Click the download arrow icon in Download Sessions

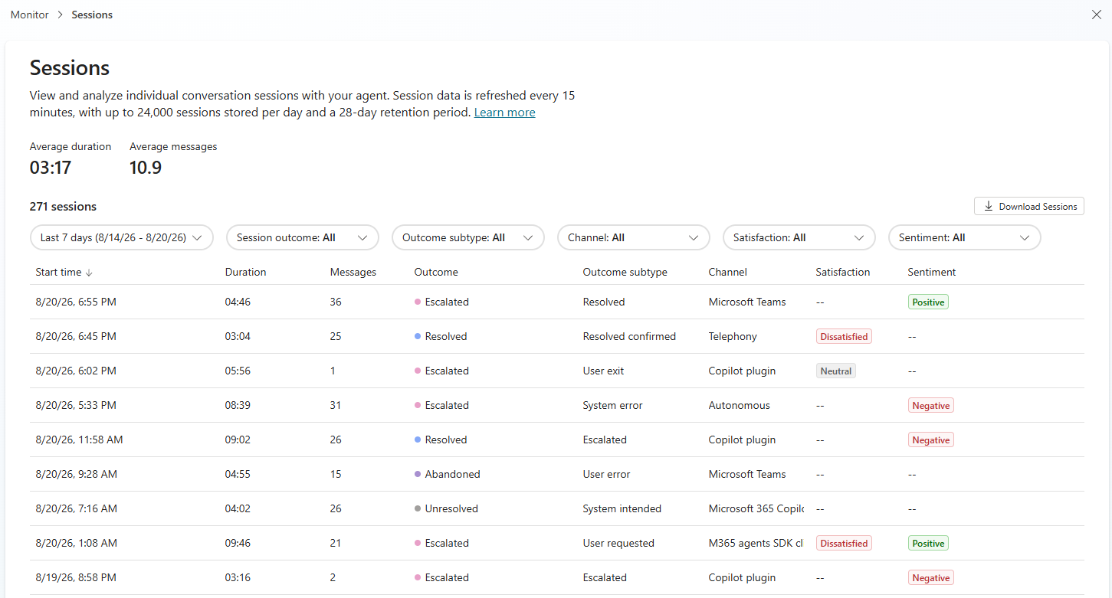click(x=989, y=206)
